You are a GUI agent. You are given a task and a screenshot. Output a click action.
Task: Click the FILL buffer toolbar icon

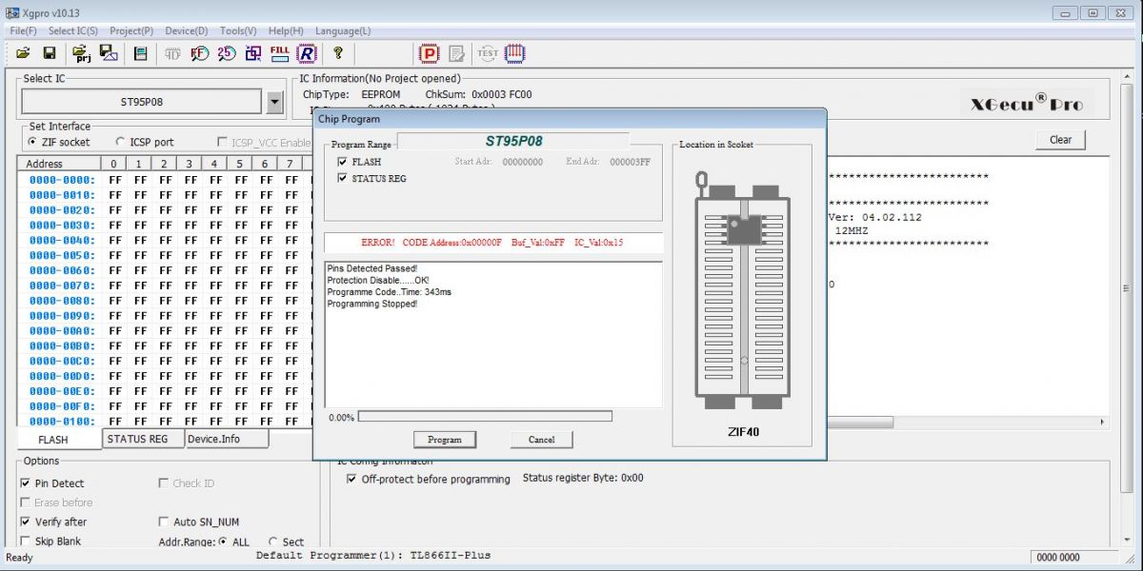click(x=279, y=53)
